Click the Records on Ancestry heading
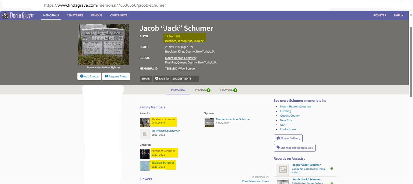413x184 pixels. pos(289,158)
